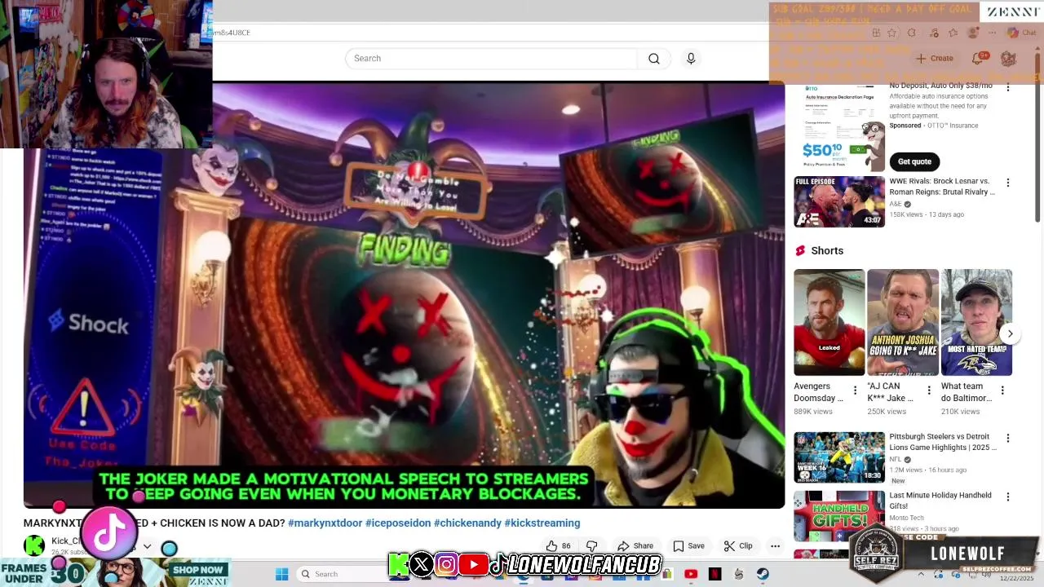Open browser settings and more ellipsis
Viewport: 1044px width, 587px height.
pos(992,33)
